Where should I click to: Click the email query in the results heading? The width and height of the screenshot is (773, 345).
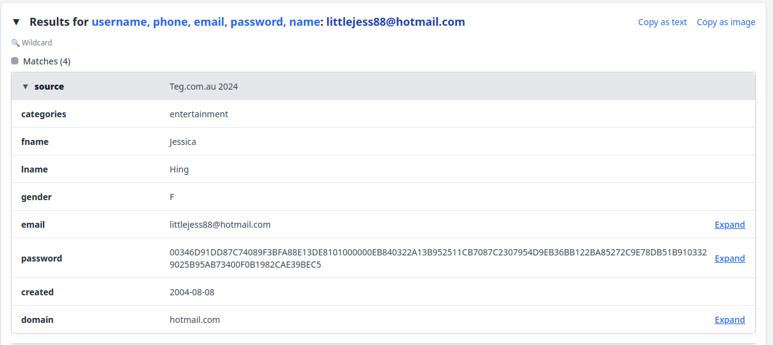tap(395, 22)
